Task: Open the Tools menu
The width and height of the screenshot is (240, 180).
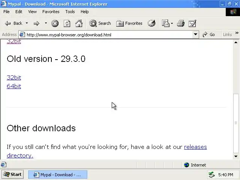Action: point(70,12)
